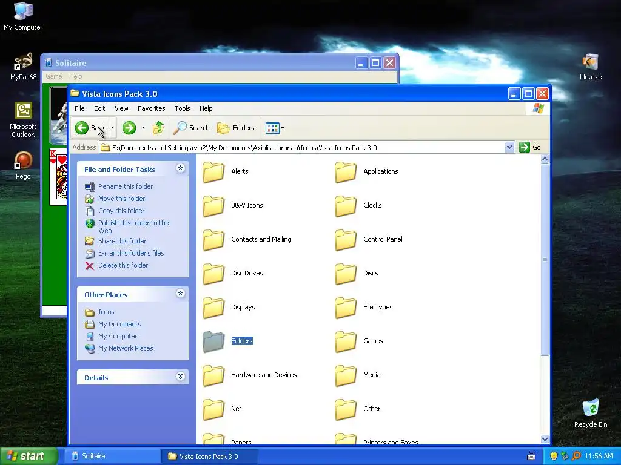Image resolution: width=621 pixels, height=465 pixels.
Task: Open the Back history dropdown arrow
Action: click(x=112, y=128)
